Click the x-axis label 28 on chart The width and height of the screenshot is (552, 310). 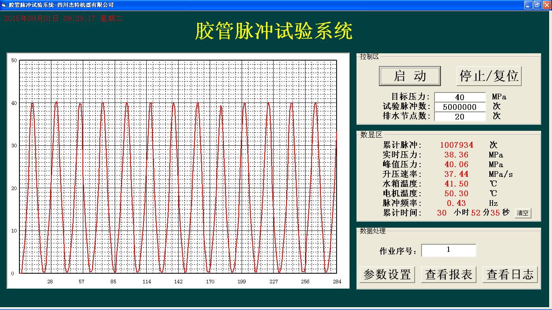50,282
